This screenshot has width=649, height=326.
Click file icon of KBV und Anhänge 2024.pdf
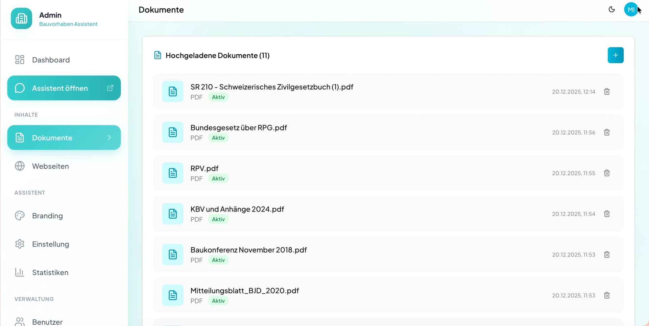pos(173,214)
